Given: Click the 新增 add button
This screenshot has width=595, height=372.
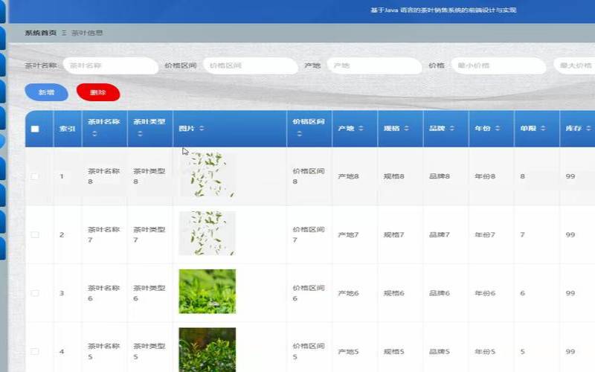Looking at the screenshot, I should click(x=46, y=92).
